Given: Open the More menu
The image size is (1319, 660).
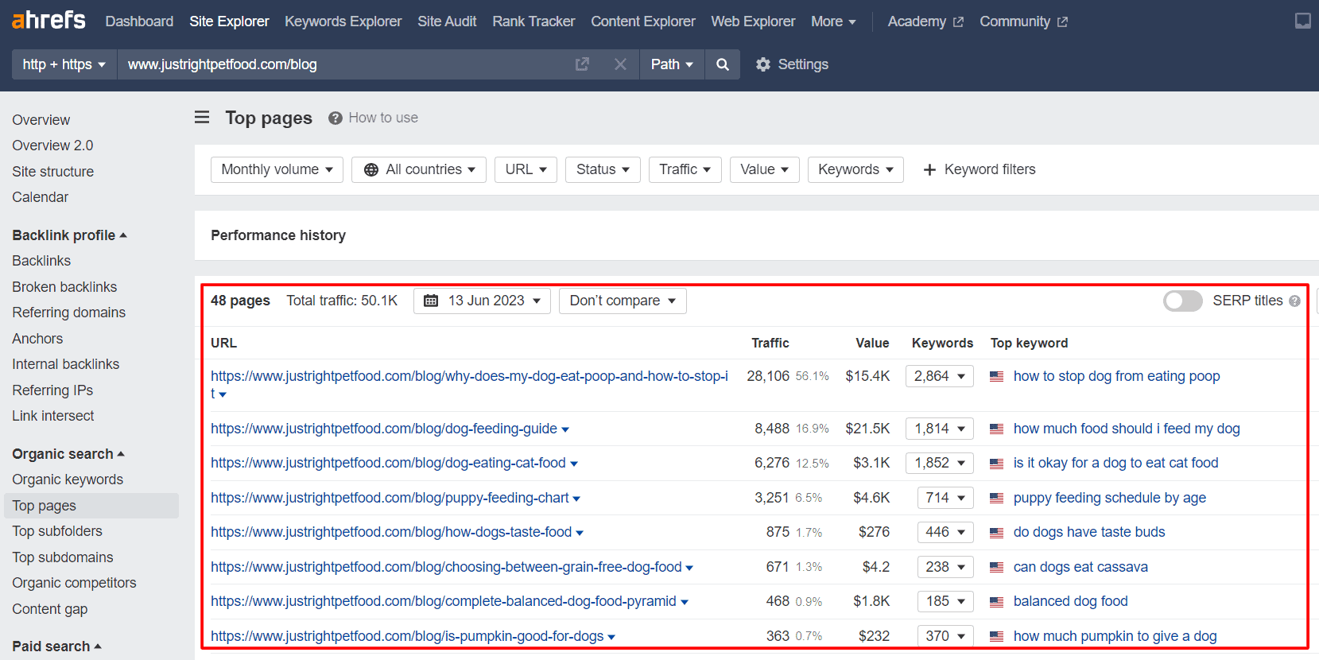Looking at the screenshot, I should click(833, 21).
